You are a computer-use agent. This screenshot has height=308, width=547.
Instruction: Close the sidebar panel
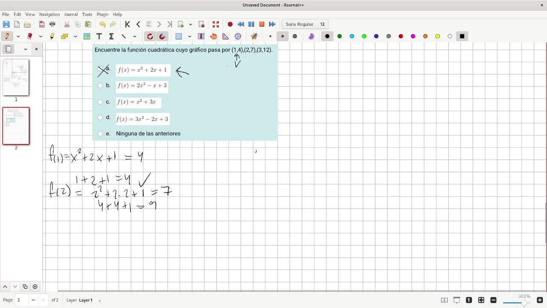point(36,49)
